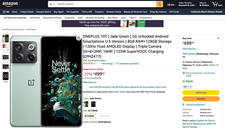Click the orange search magnifier button
This screenshot has height=128, width=225.
tap(160, 4)
